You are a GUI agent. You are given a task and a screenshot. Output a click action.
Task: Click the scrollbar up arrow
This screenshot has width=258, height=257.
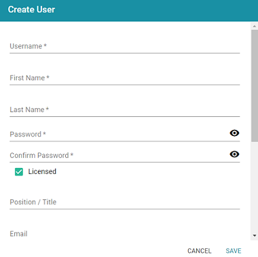coord(255,26)
